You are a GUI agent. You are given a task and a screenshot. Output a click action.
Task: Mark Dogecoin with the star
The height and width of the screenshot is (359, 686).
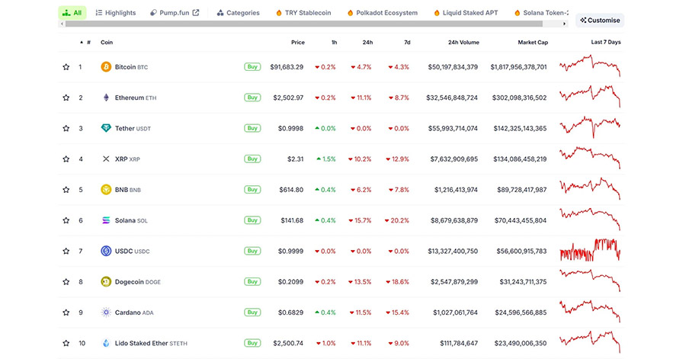pyautogui.click(x=66, y=281)
